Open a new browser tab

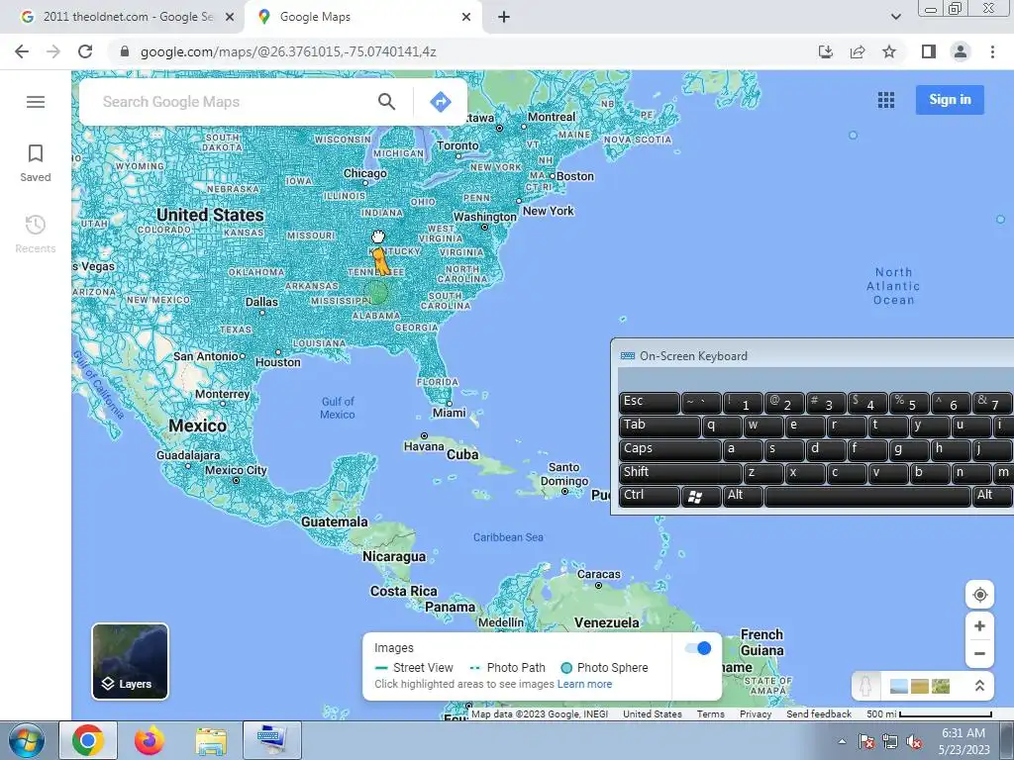[x=504, y=17]
